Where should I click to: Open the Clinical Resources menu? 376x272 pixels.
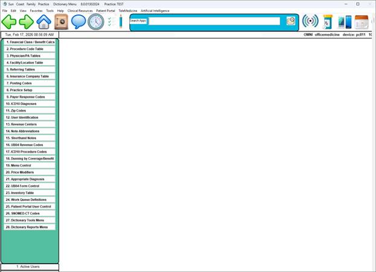point(80,11)
